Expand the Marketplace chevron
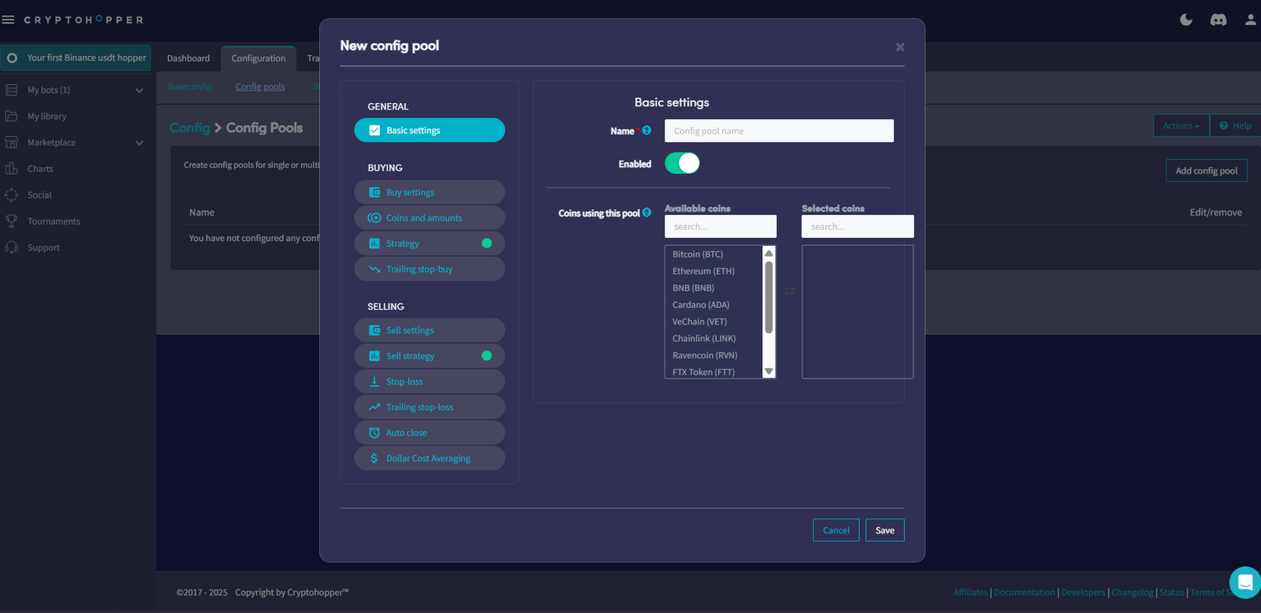1261x613 pixels. point(139,143)
